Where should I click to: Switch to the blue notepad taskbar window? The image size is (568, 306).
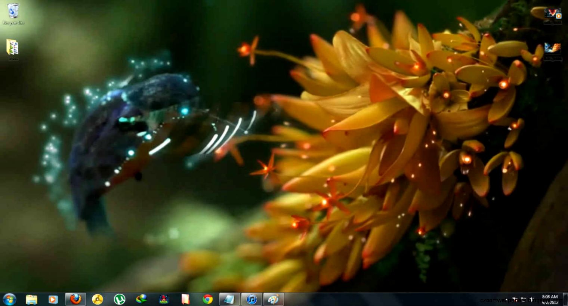coord(229,299)
